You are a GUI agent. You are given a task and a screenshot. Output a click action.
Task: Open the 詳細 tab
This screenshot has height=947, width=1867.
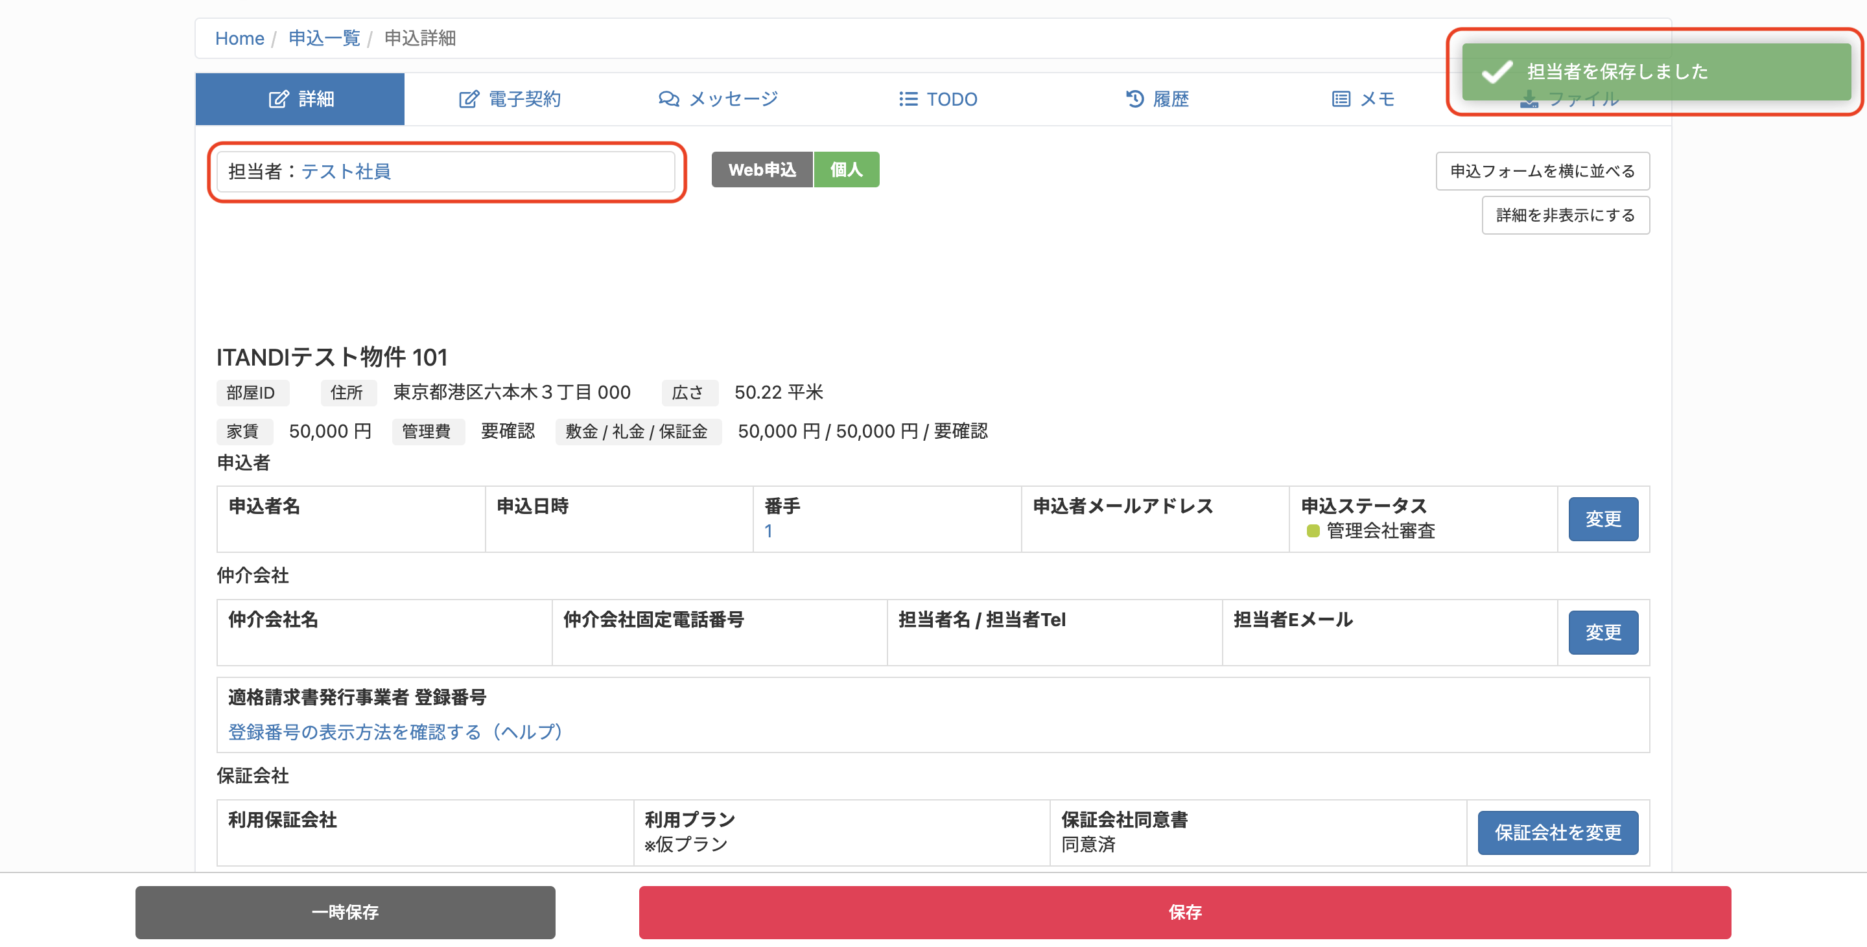tap(300, 99)
